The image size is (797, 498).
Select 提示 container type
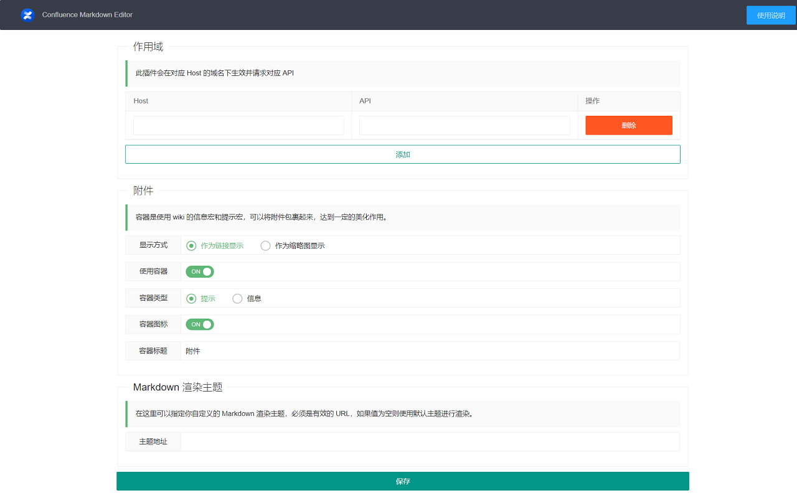point(201,299)
